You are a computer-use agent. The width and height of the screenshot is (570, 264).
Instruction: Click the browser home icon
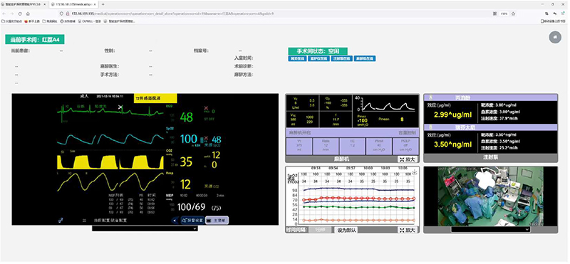pos(28,14)
